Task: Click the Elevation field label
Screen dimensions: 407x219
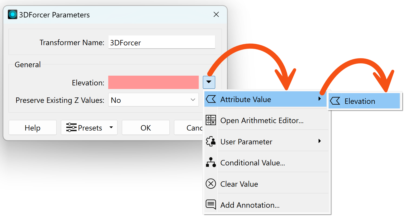Action: [88, 83]
